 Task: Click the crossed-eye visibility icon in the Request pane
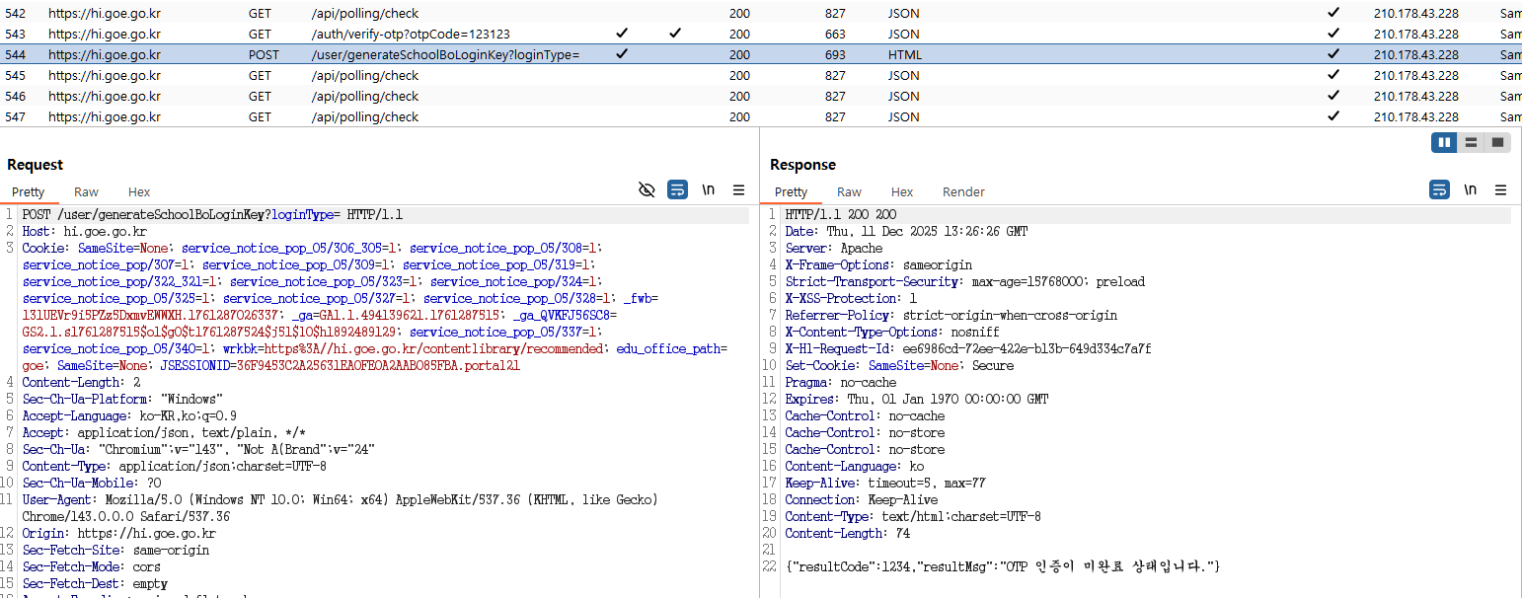click(647, 189)
